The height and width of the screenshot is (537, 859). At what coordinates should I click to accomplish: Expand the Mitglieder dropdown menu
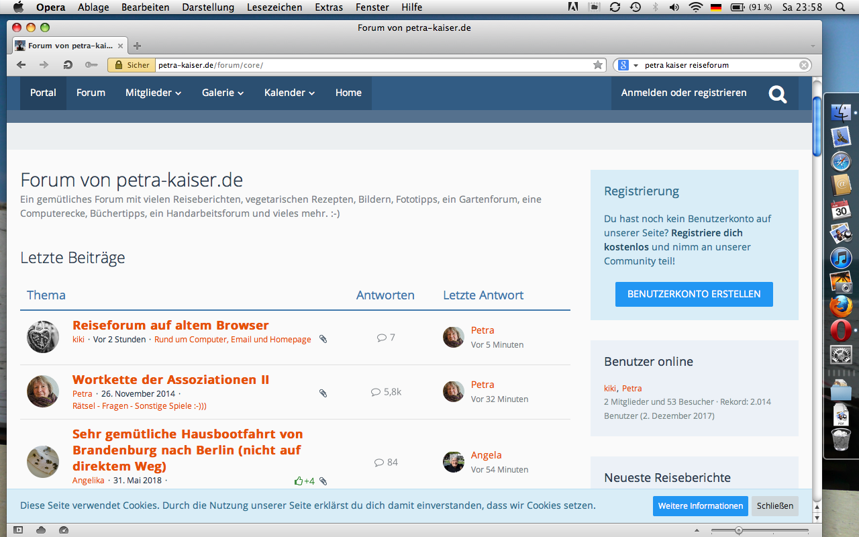153,93
